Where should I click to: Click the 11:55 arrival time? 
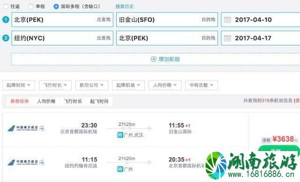[x=176, y=125]
